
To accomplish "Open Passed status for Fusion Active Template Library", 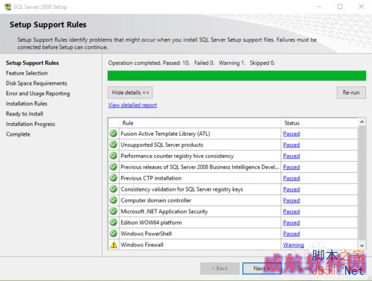I will [x=292, y=133].
